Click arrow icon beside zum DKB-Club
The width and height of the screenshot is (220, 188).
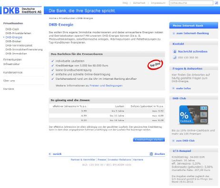click(x=173, y=141)
